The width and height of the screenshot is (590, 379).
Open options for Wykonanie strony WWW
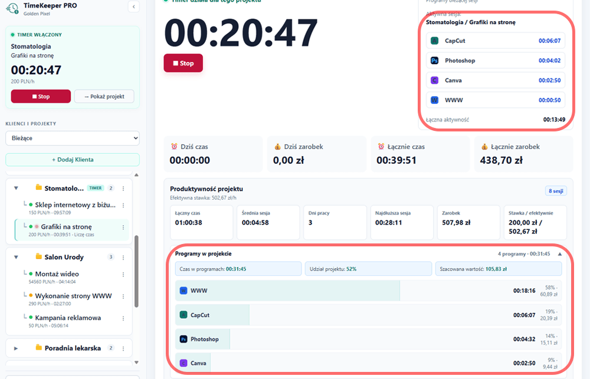pos(123,296)
